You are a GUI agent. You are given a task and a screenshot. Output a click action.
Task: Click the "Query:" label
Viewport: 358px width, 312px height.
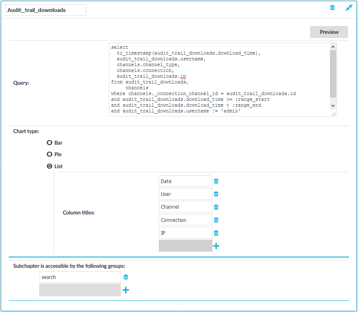[21, 83]
